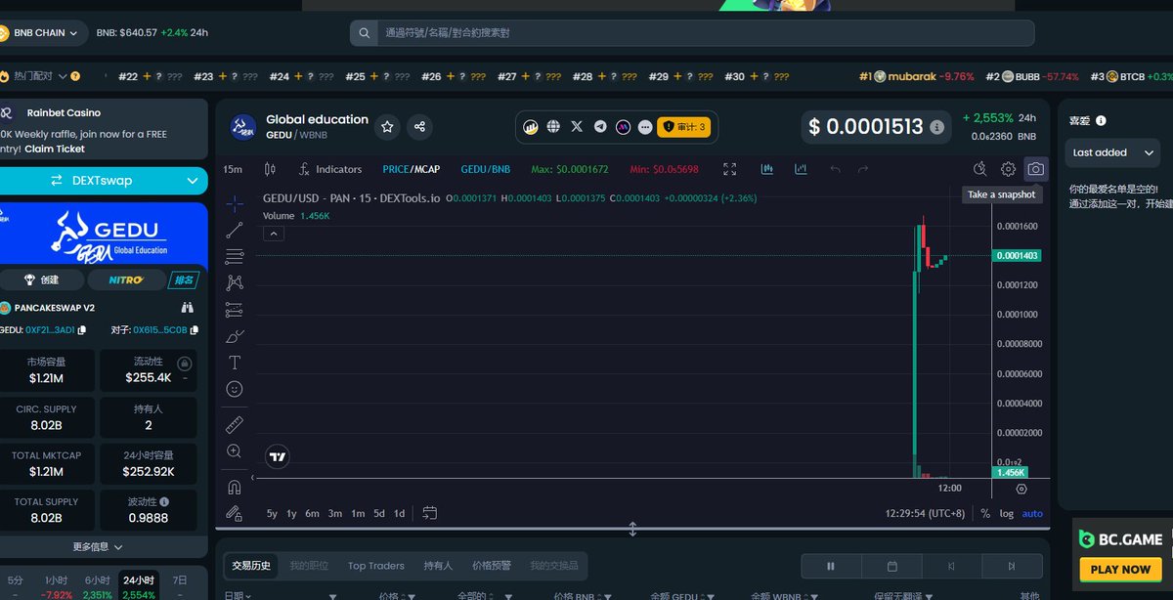Click the 审计: 3 audit badge
The height and width of the screenshot is (600, 1173).
click(684, 126)
